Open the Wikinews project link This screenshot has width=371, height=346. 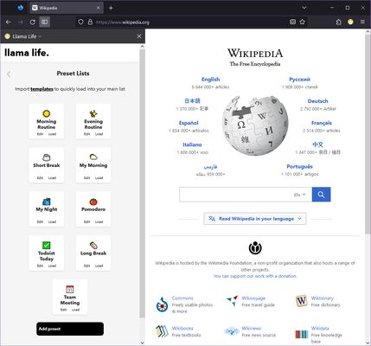point(252,328)
